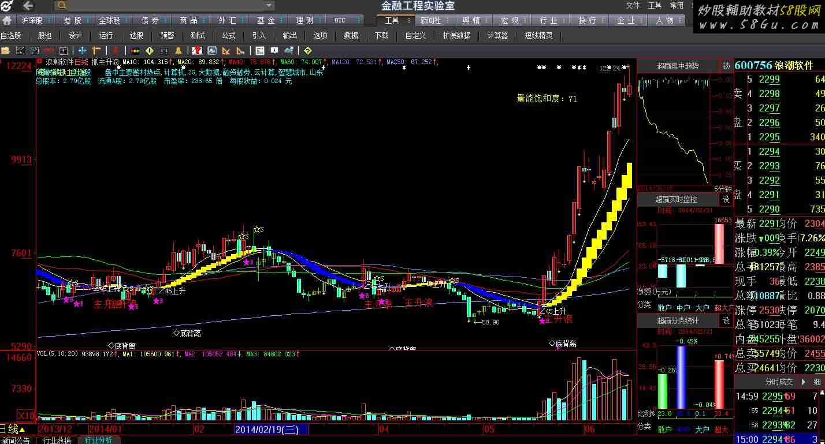Click the stock code 600756 header

tap(753, 66)
